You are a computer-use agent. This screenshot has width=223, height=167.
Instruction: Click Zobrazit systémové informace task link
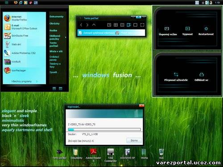tap(97, 33)
